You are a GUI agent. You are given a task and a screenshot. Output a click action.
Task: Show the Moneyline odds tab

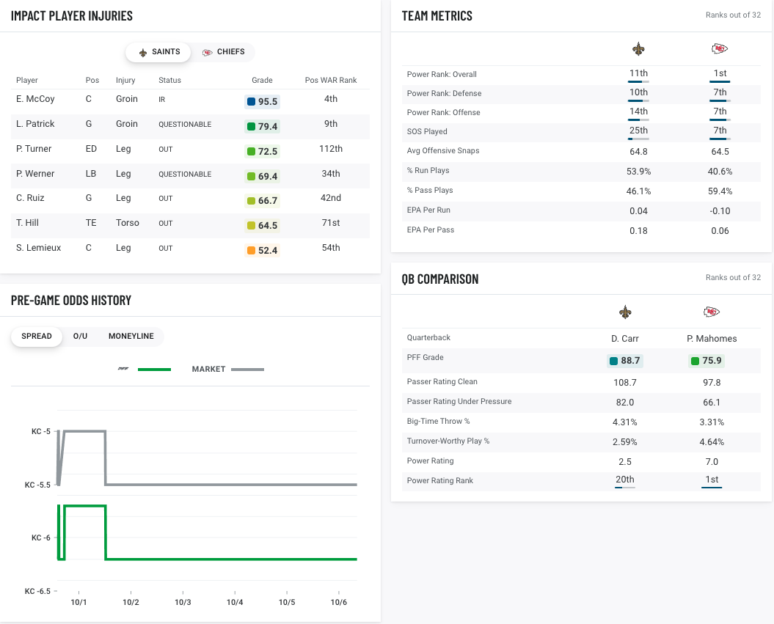(x=131, y=337)
